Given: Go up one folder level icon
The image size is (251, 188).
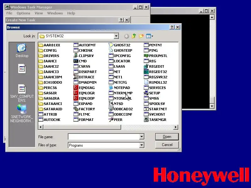Looking at the screenshot, I should [134, 36].
